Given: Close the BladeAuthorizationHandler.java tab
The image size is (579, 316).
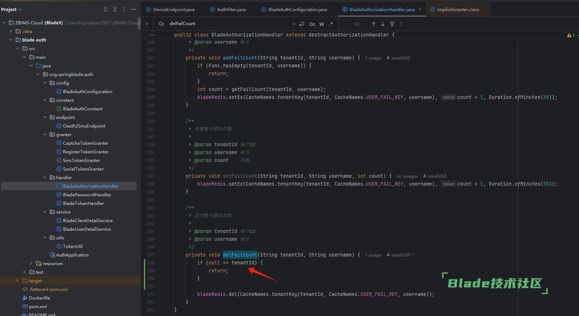Looking at the screenshot, I should coord(420,10).
